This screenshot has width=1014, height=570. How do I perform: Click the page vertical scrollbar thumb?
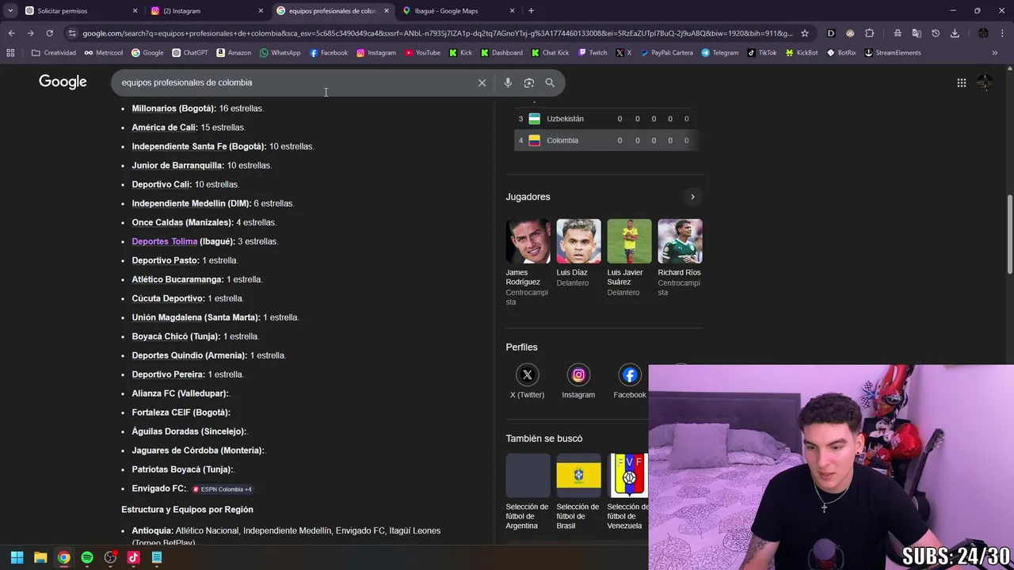tap(1009, 234)
